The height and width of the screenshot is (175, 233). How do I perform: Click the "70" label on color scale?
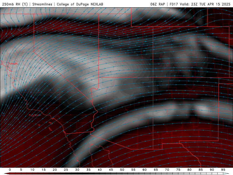tap(167, 170)
